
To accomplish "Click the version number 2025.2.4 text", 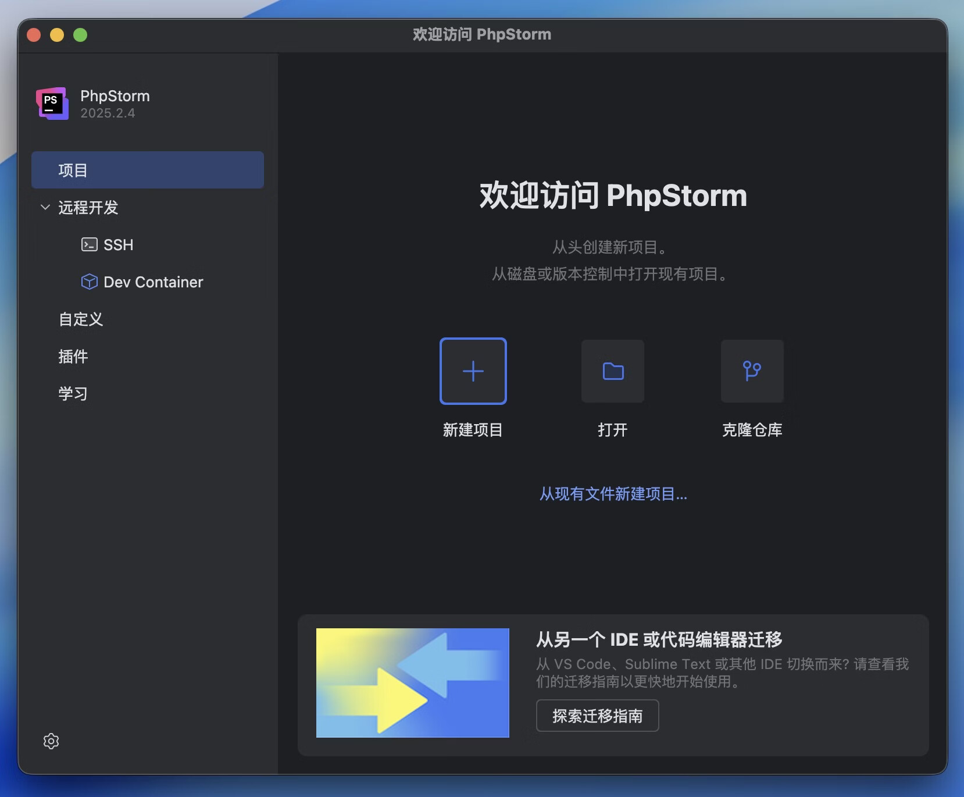I will pos(107,113).
